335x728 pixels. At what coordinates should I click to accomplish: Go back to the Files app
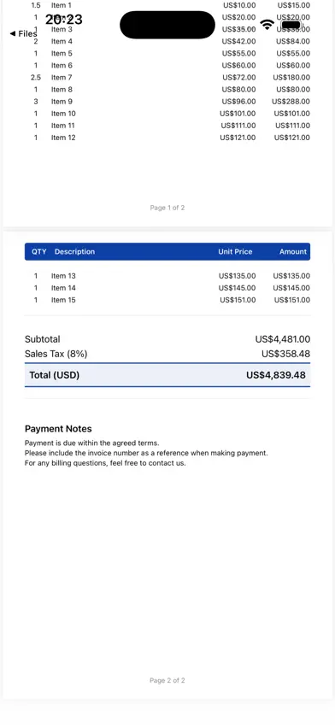pos(23,34)
